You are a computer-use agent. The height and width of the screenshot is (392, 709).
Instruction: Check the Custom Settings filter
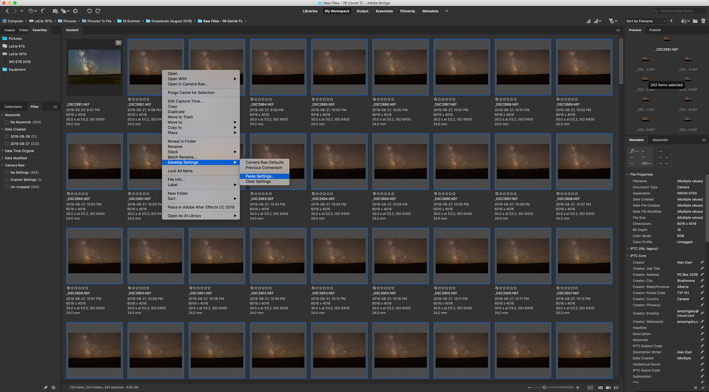7,180
